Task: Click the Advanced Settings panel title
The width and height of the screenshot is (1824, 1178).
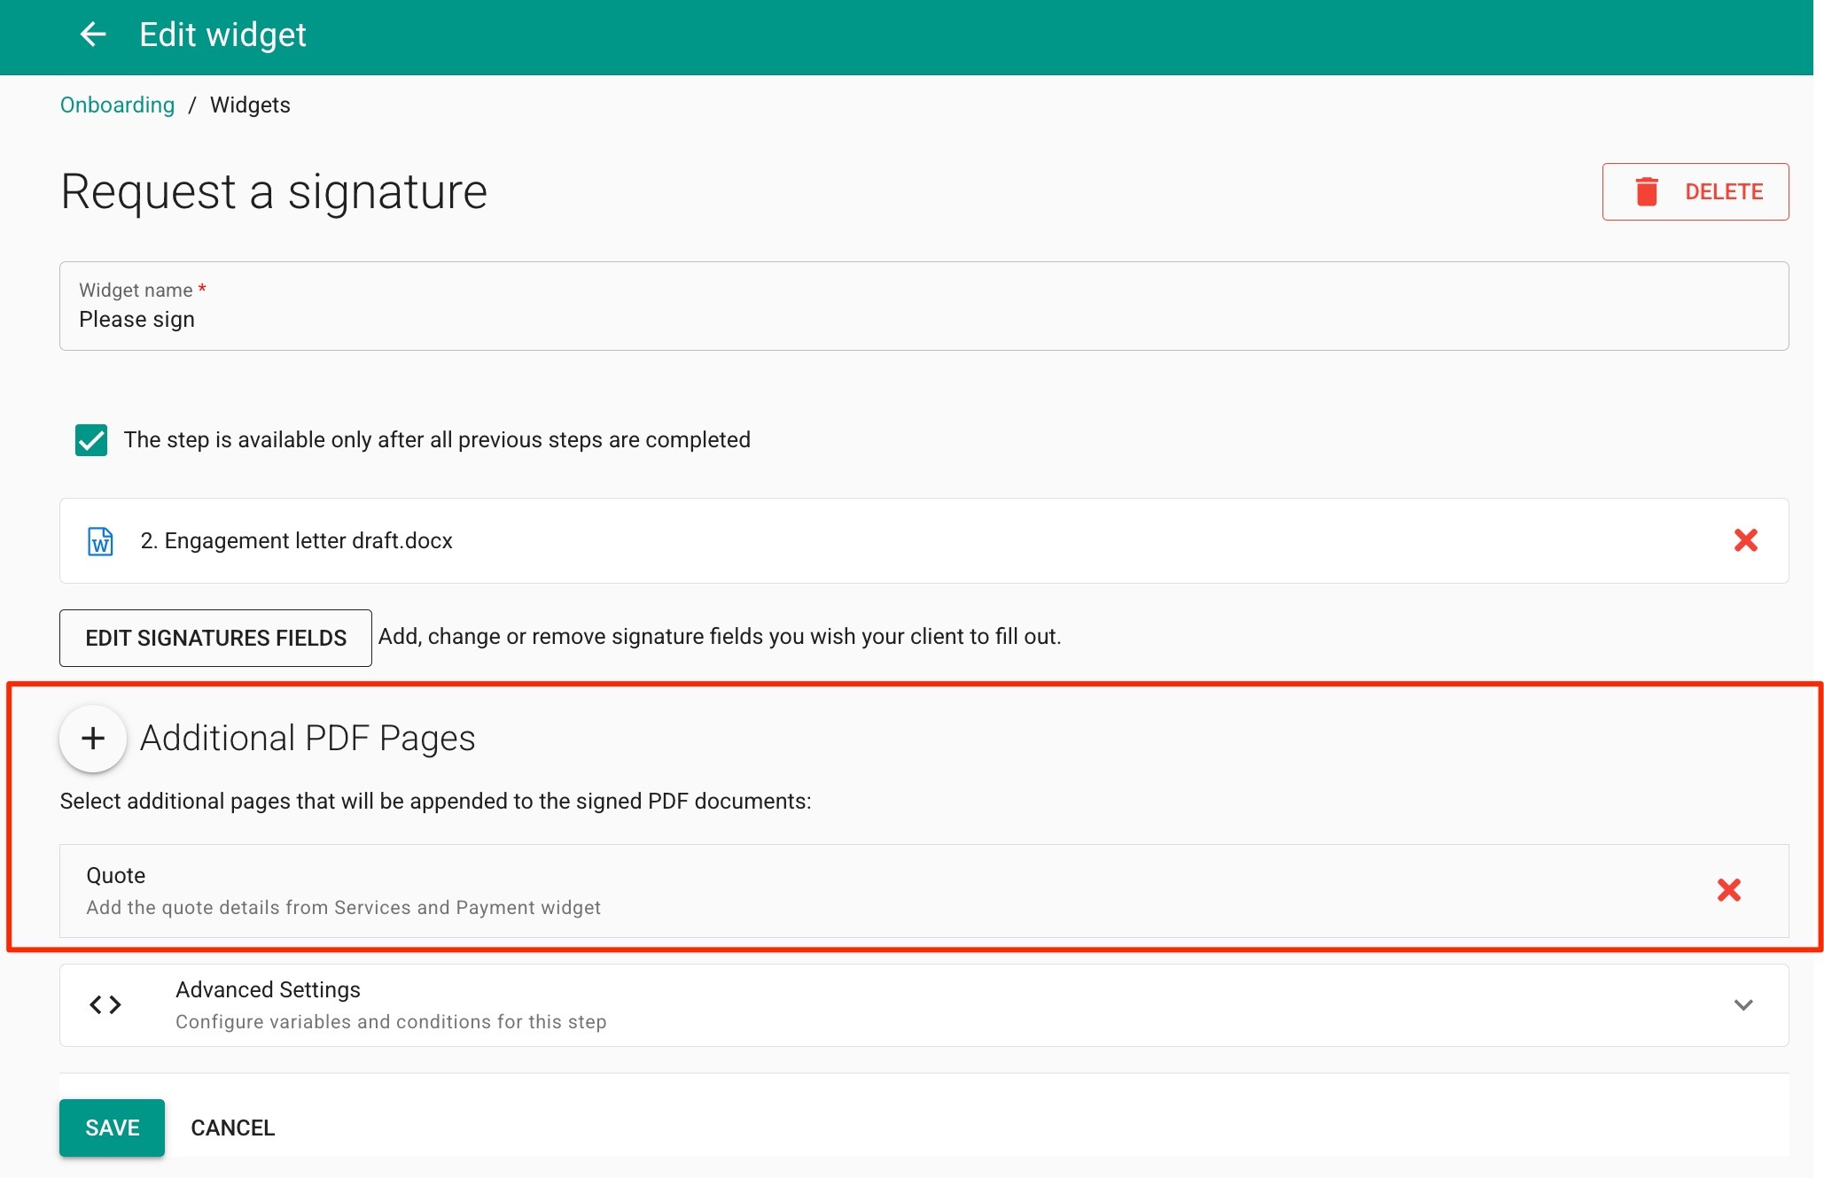Action: pos(268,989)
